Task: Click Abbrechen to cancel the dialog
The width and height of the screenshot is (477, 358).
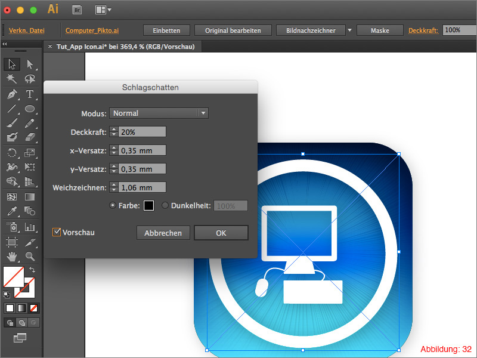Action: 163,233
